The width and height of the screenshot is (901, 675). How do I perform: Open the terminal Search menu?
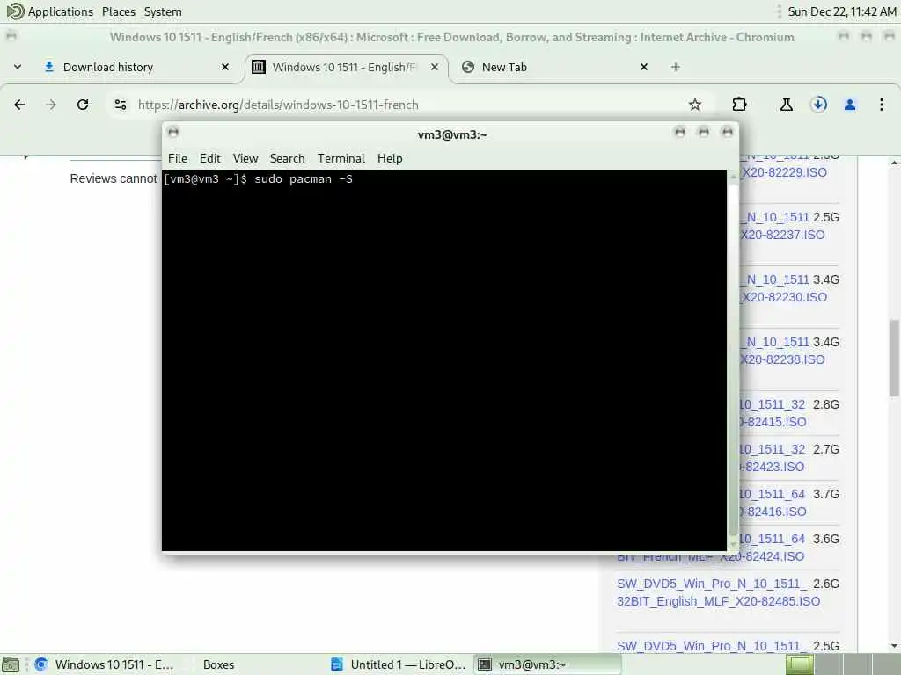(x=288, y=158)
